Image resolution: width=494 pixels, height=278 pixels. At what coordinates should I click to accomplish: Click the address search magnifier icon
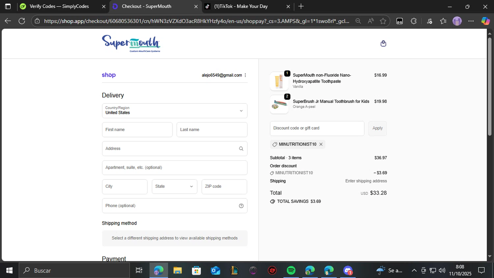(241, 149)
